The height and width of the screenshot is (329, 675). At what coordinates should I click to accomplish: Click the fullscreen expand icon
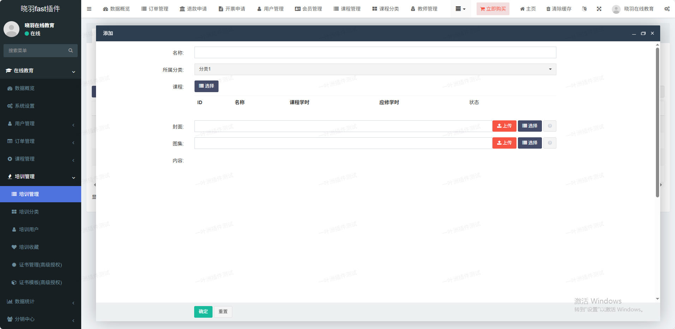click(x=599, y=9)
